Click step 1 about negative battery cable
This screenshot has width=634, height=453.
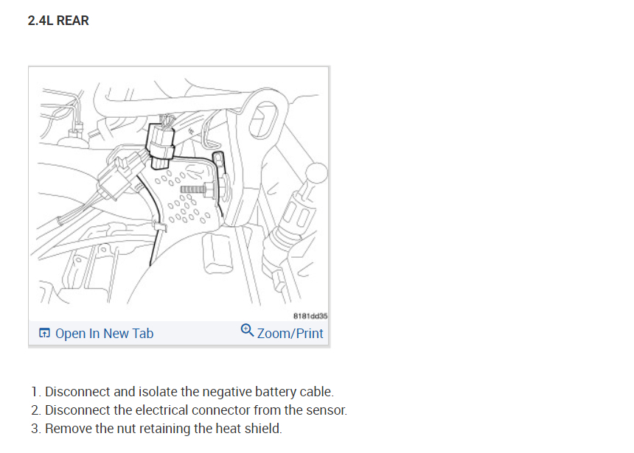pos(182,392)
